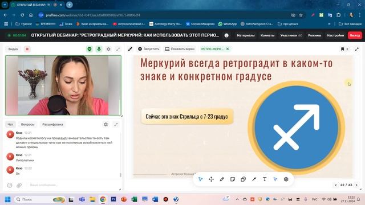Open the Ксения Макарова bookmark
Image resolution: width=365 pixels, height=205 pixels.
coord(200,24)
